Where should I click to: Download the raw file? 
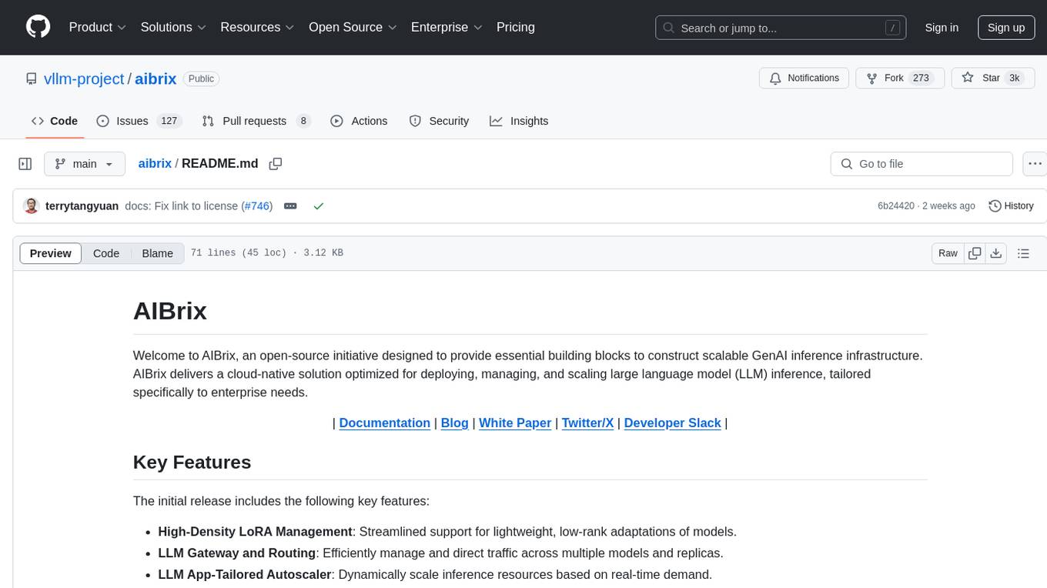[x=995, y=253]
